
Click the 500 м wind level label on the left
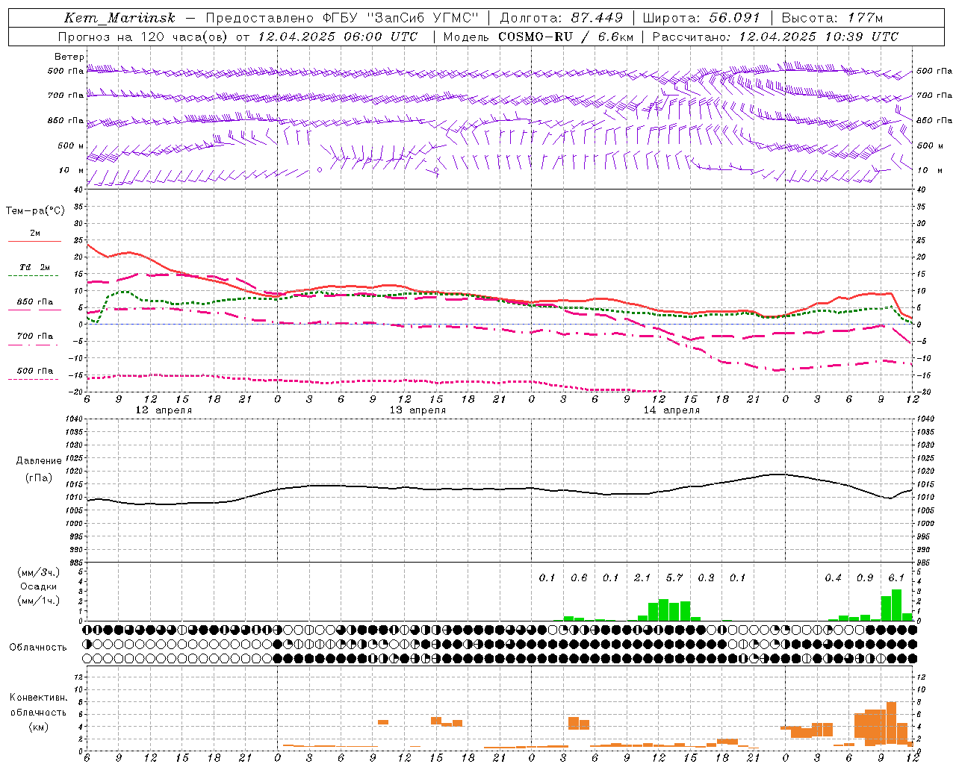pyautogui.click(x=71, y=145)
